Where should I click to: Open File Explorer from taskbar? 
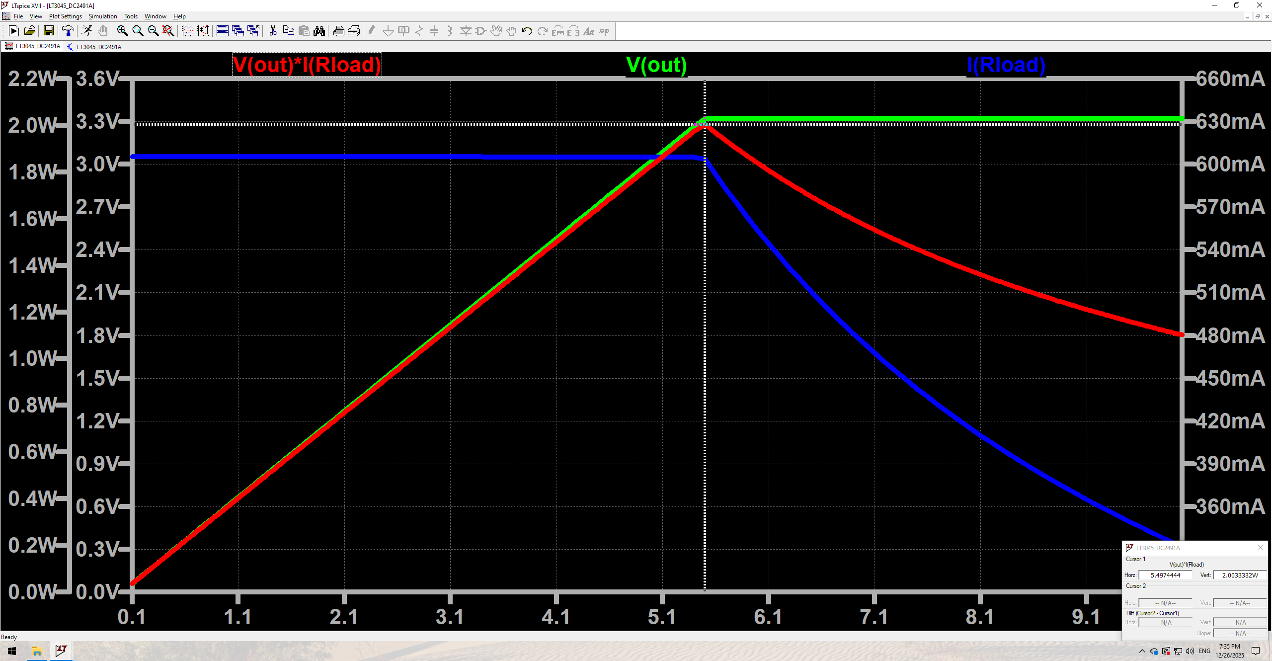37,651
